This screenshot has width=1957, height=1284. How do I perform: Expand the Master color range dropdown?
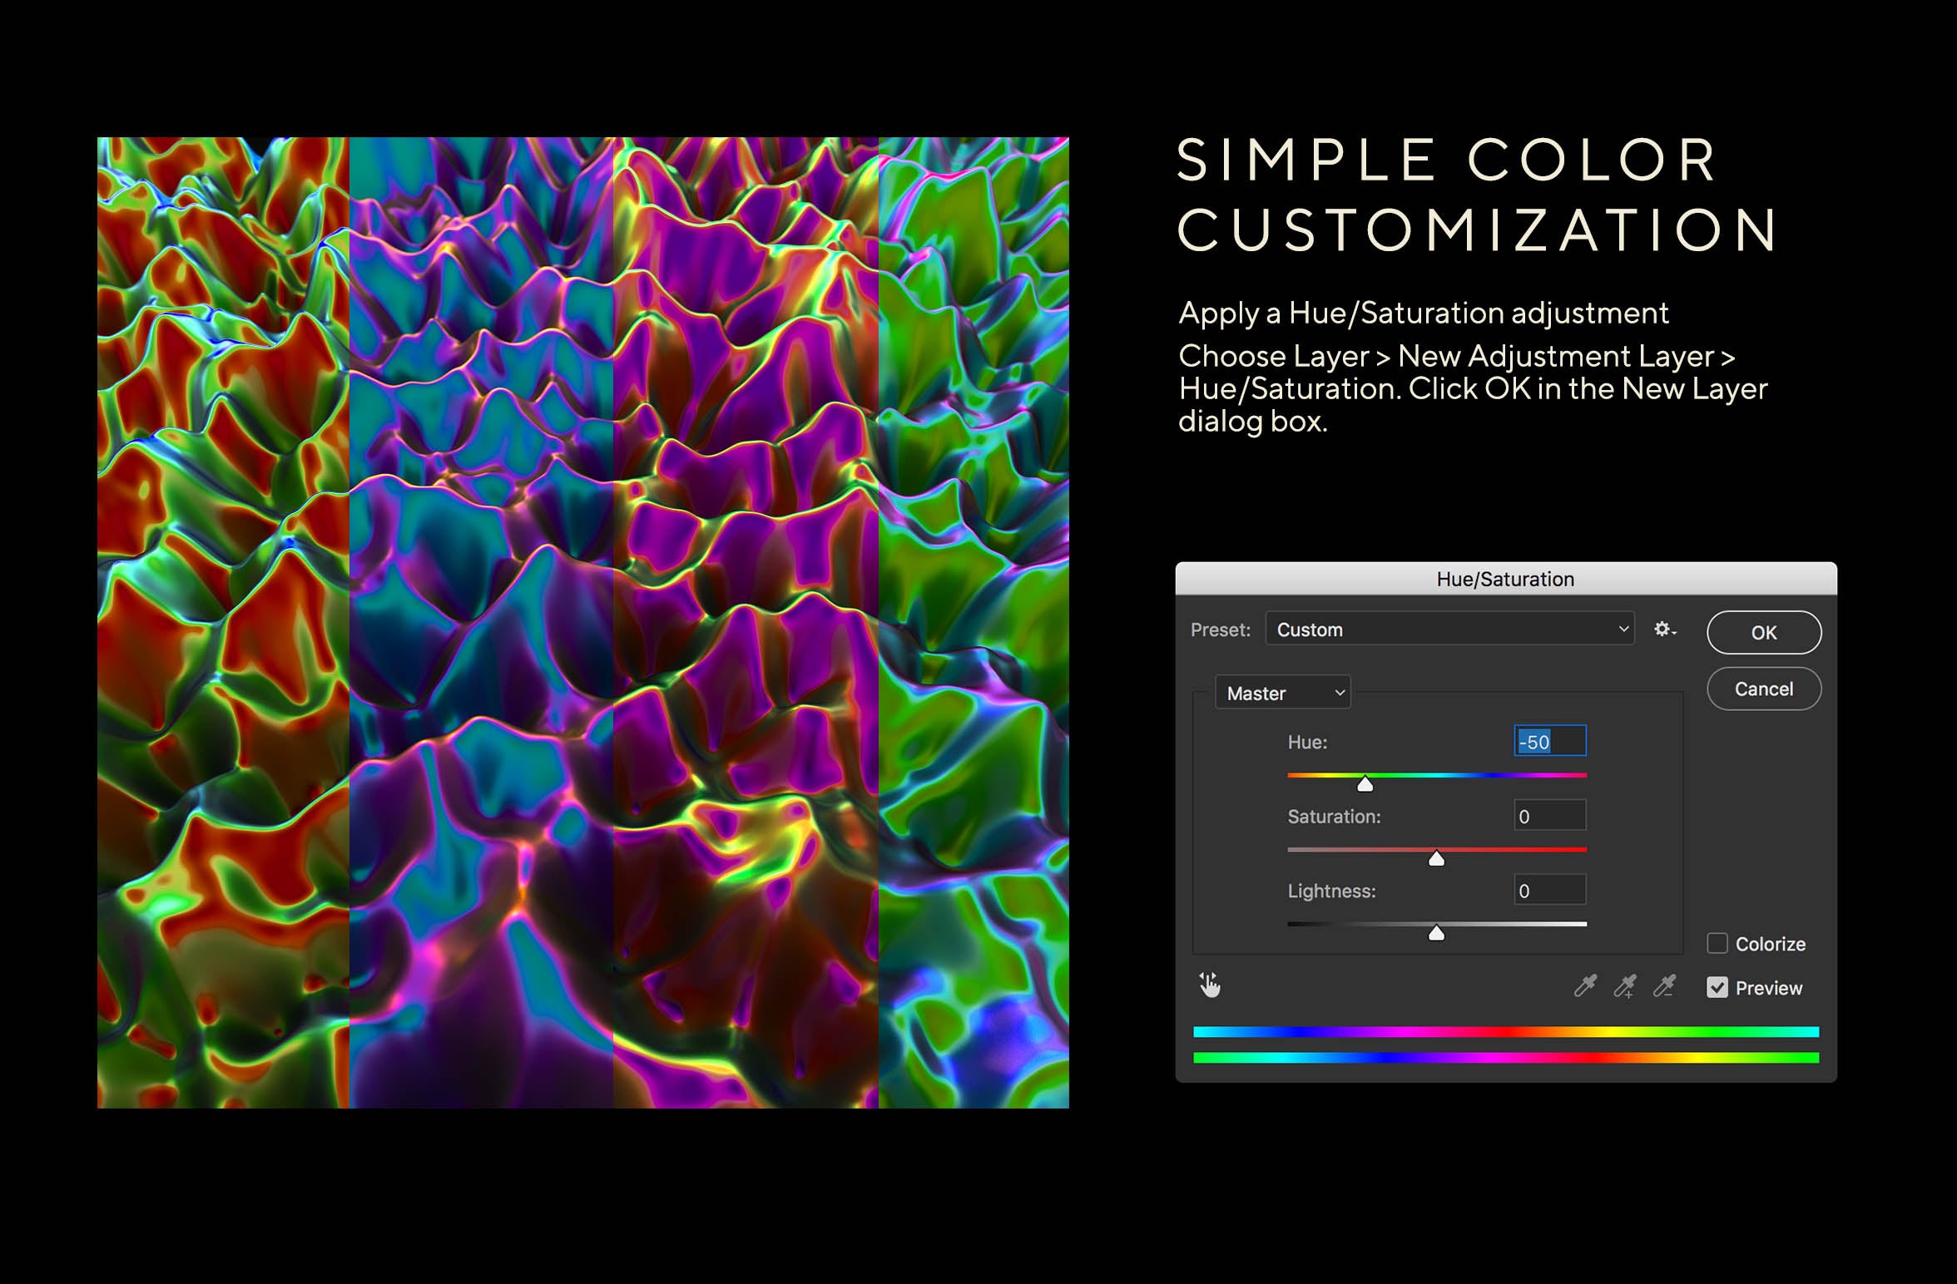tap(1282, 693)
